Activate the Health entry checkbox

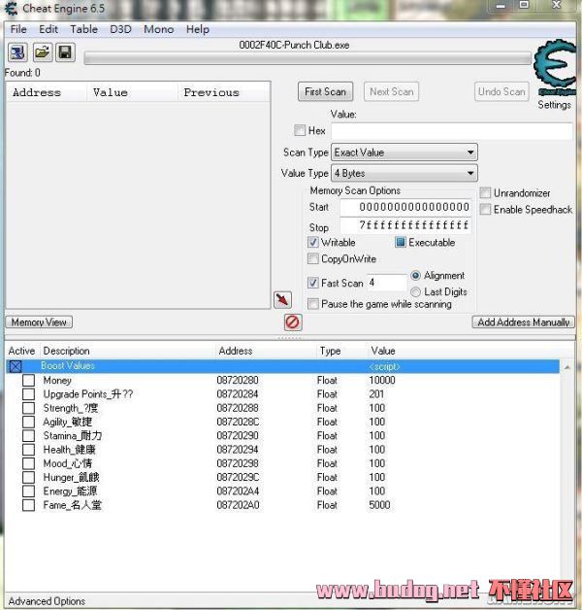point(28,450)
